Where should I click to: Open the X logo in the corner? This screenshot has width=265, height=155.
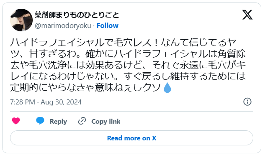247,15
